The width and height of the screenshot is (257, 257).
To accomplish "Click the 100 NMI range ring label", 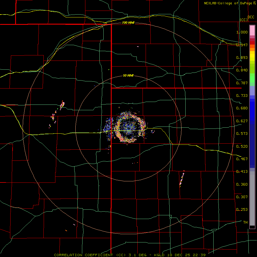I will (128, 23).
